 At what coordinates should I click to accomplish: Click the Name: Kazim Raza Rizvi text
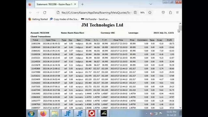pos(72,33)
